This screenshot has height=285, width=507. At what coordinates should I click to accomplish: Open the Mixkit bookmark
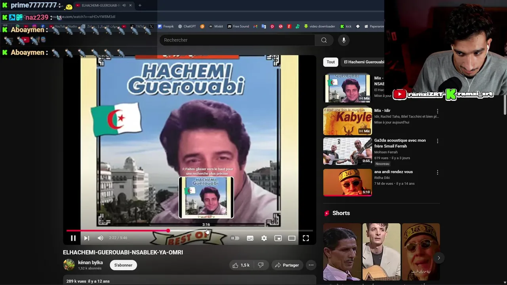pyautogui.click(x=216, y=27)
